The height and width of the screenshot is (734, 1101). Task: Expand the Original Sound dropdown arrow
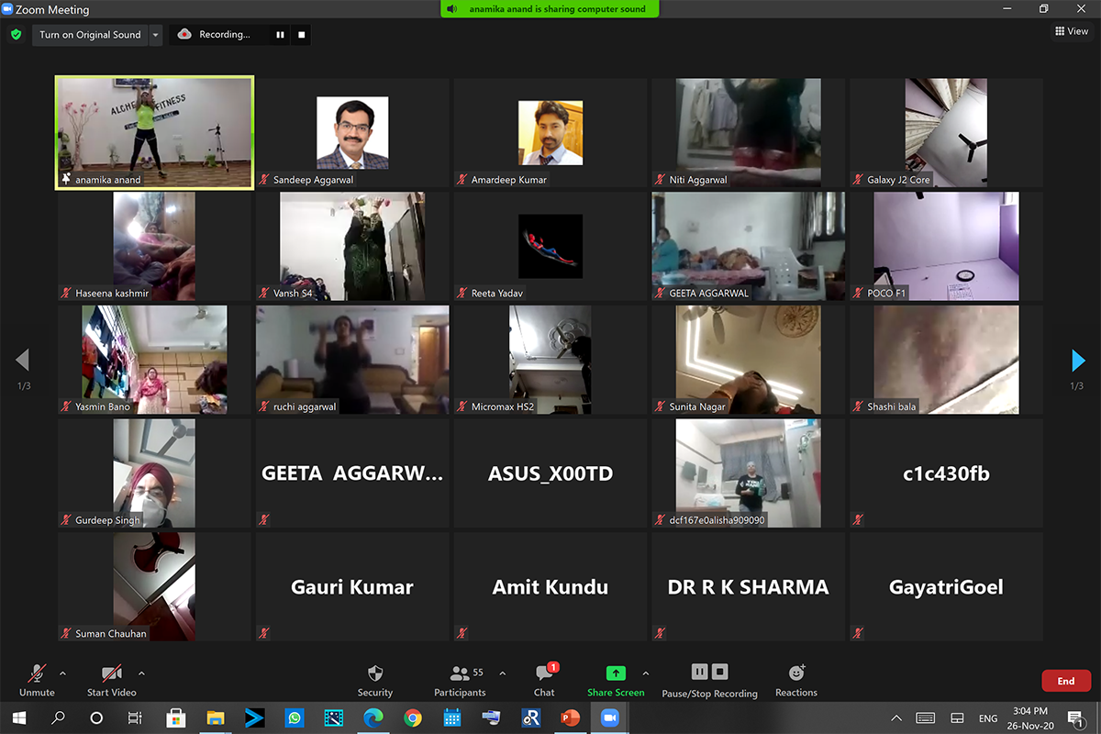pyautogui.click(x=155, y=35)
